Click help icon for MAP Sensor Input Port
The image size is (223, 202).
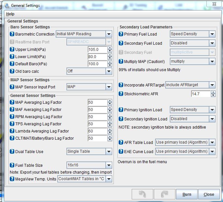(12, 87)
